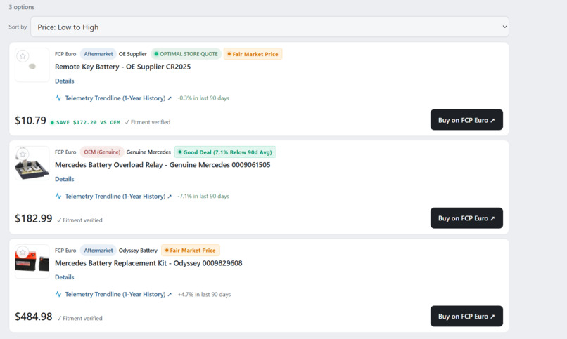Favorite the Odyssey Battery Replacement Kit star
The image size is (567, 339).
pos(23,252)
